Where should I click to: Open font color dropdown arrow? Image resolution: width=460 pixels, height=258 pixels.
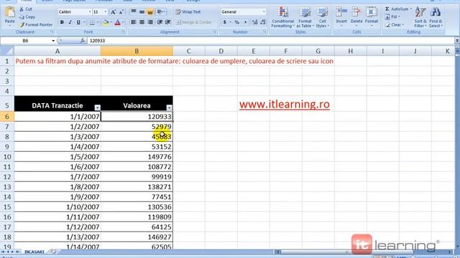point(123,22)
